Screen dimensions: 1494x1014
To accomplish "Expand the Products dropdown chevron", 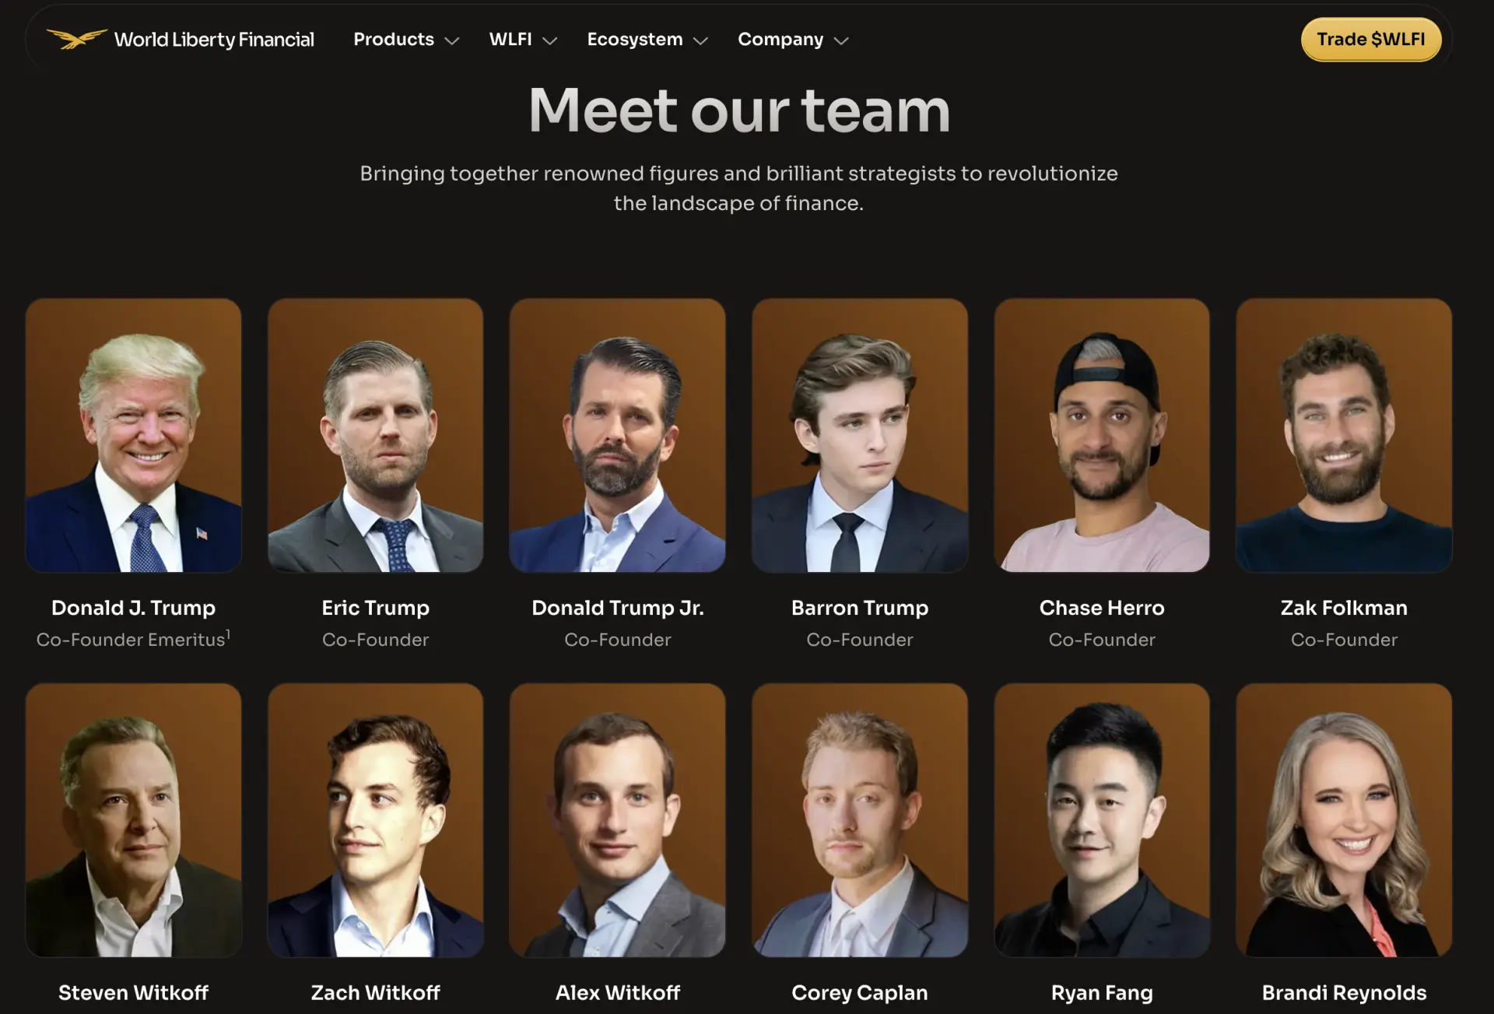I will 452,40.
